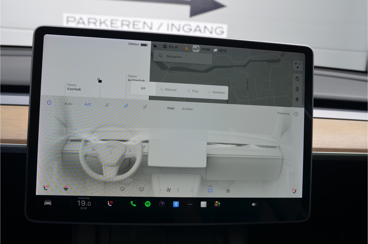
Task: Enable Auto climate mode
Action: coord(68,103)
